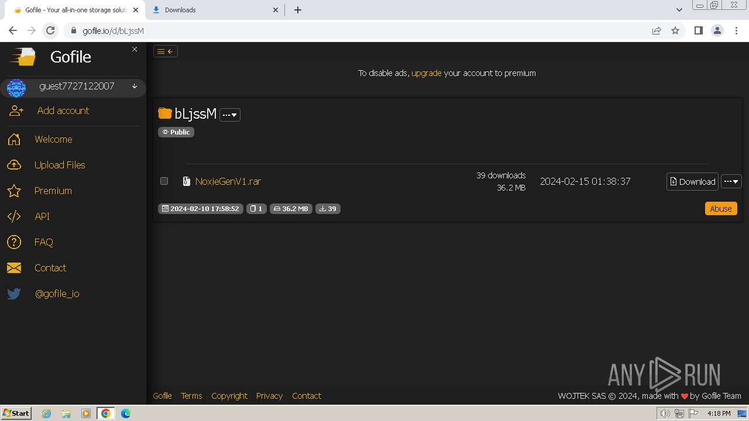Screen dimensions: 749x421
Task: Click the 39 downloads text
Action: coord(501,175)
